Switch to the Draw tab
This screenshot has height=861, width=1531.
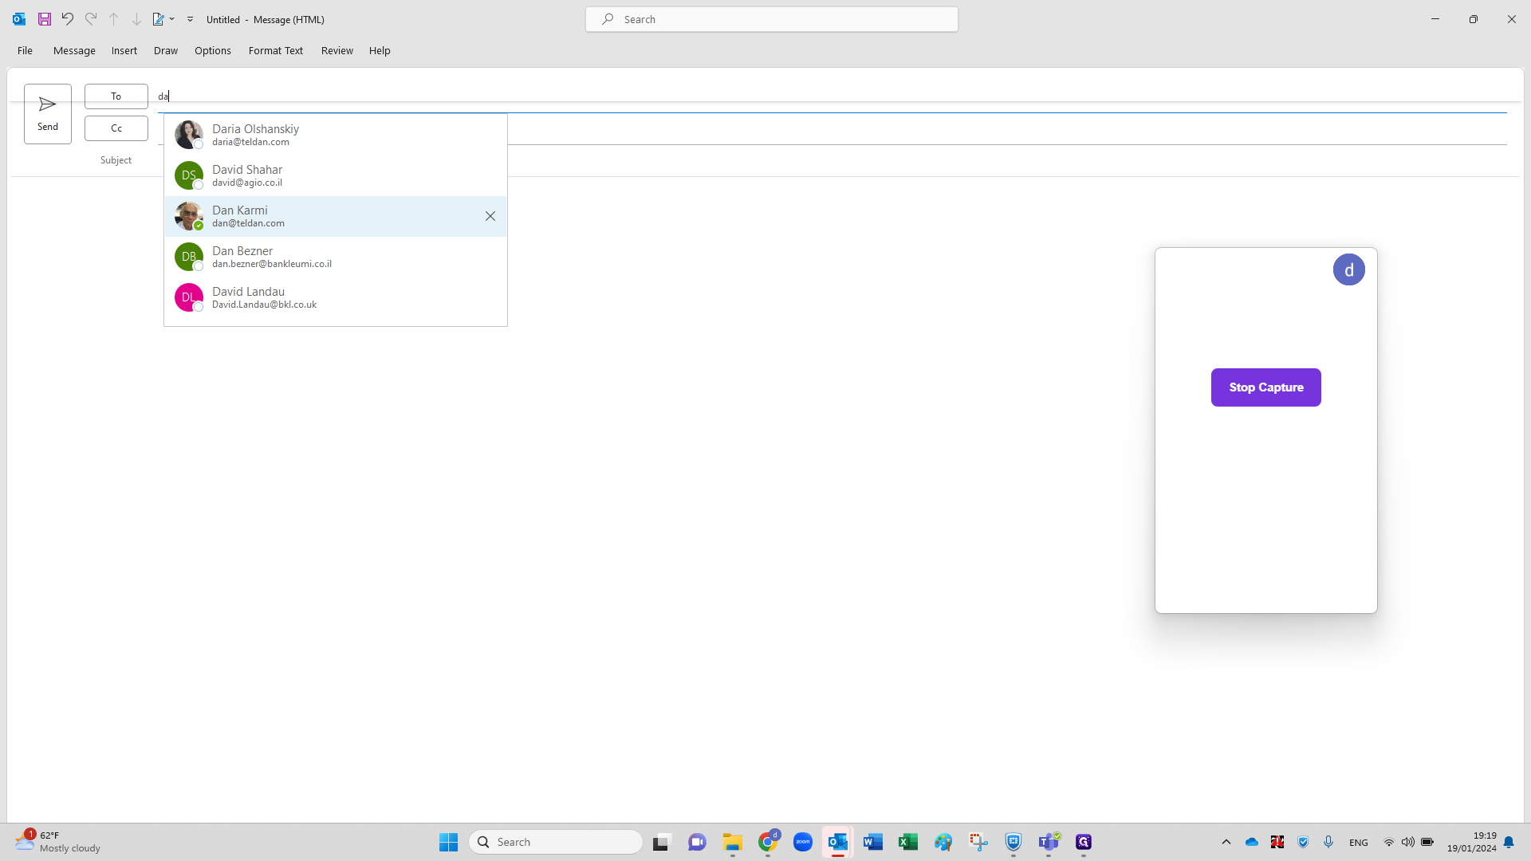click(x=166, y=50)
